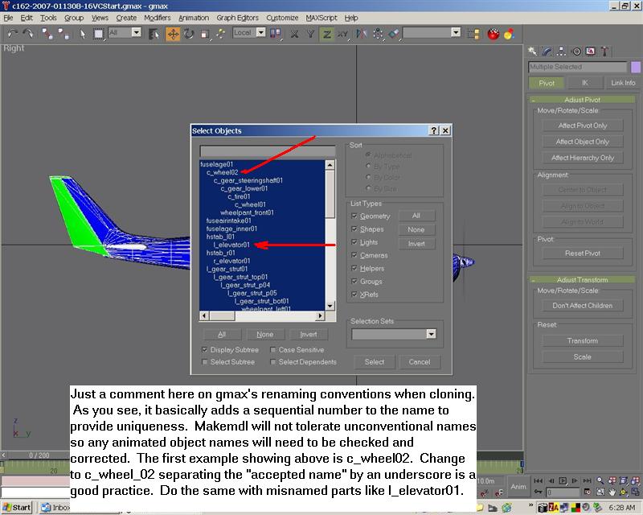Click the rectangular selection region icon
643x515 pixels.
[98, 34]
